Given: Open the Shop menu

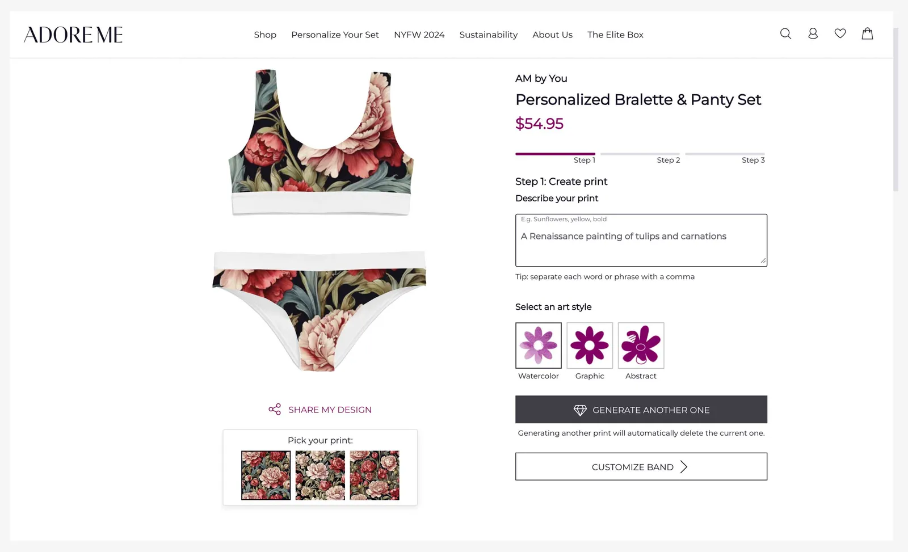Looking at the screenshot, I should [265, 35].
